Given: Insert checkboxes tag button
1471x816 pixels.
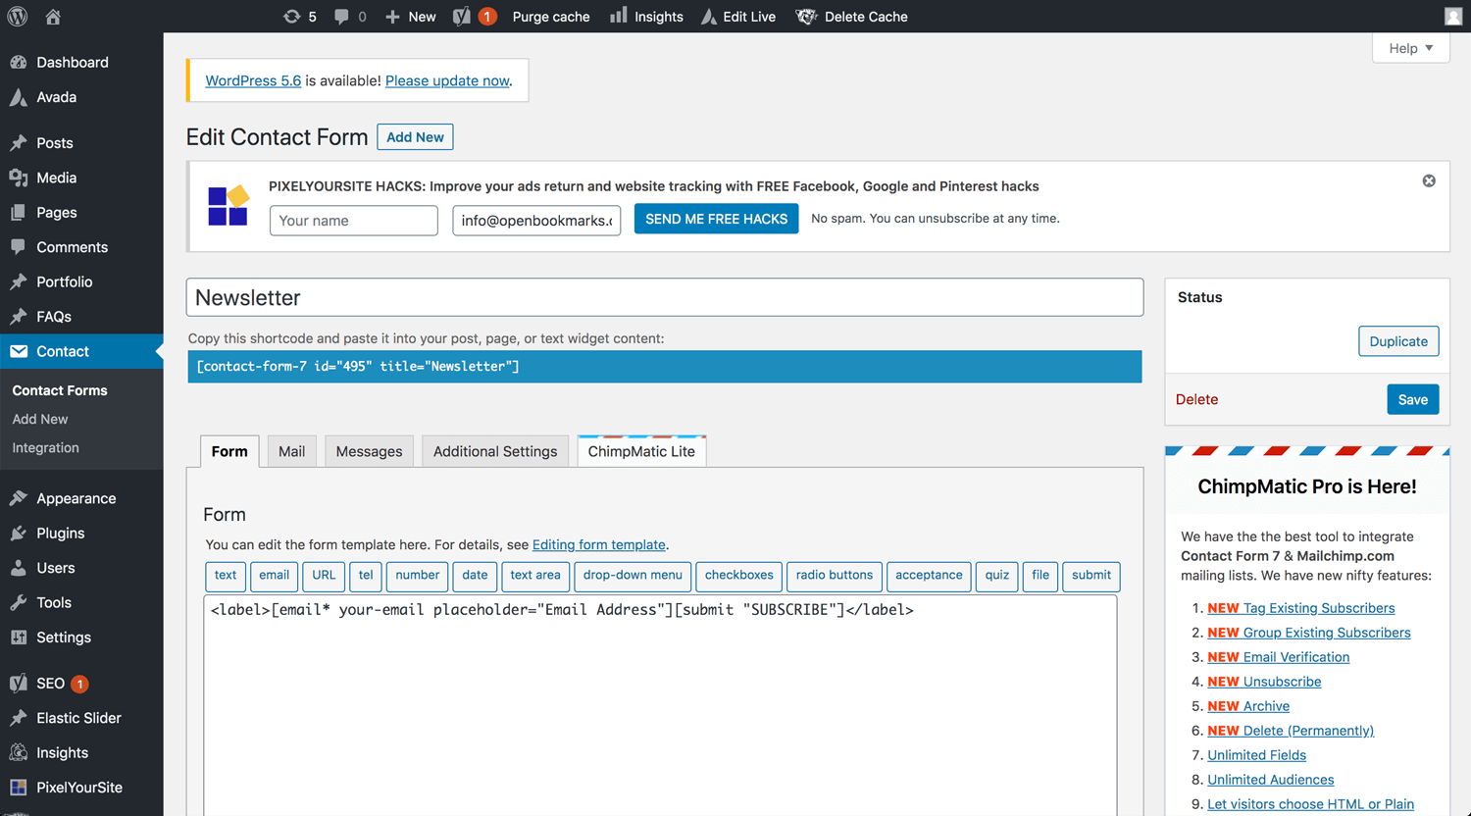Looking at the screenshot, I should coord(739,576).
